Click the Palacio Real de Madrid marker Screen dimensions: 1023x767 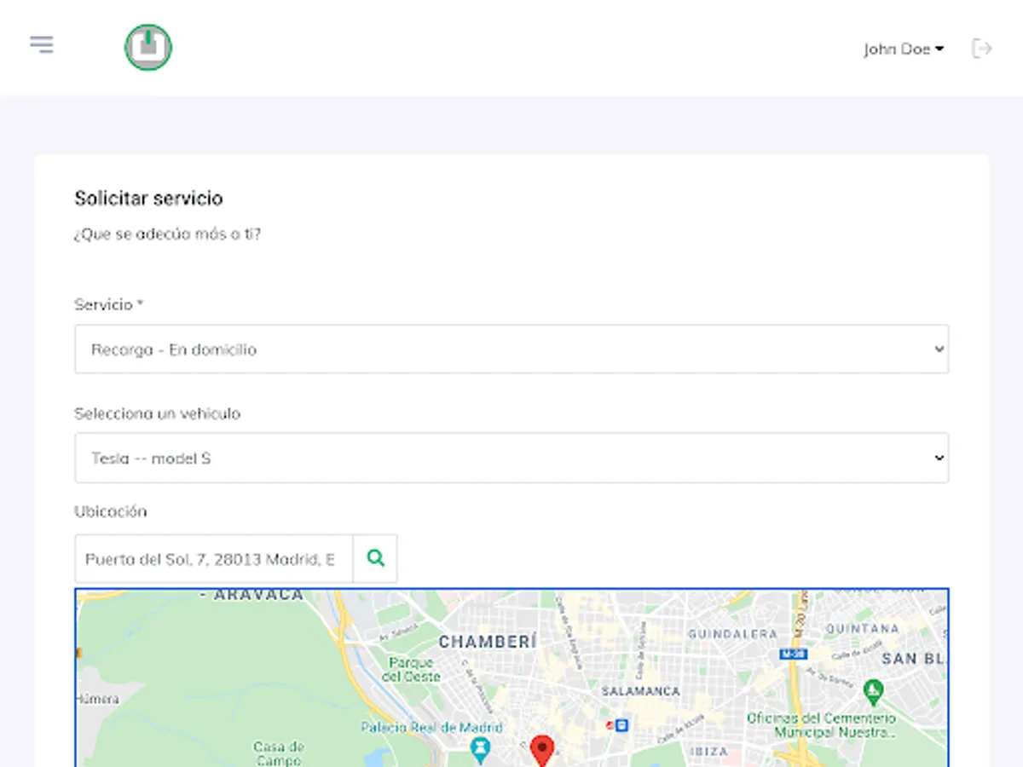pos(481,749)
